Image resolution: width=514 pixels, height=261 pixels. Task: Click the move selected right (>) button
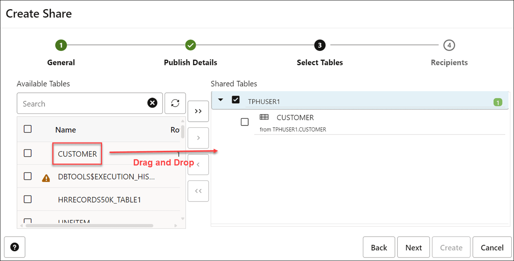(198, 138)
